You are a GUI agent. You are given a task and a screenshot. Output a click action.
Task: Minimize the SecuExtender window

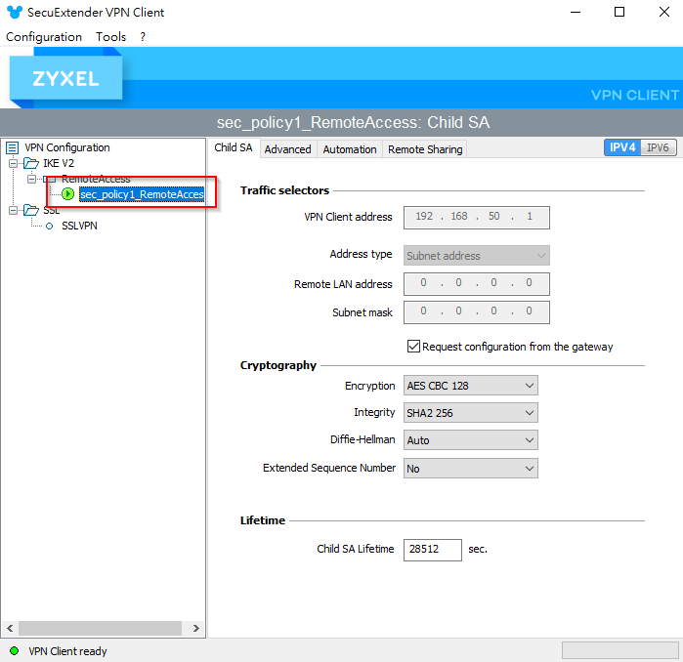pyautogui.click(x=576, y=12)
